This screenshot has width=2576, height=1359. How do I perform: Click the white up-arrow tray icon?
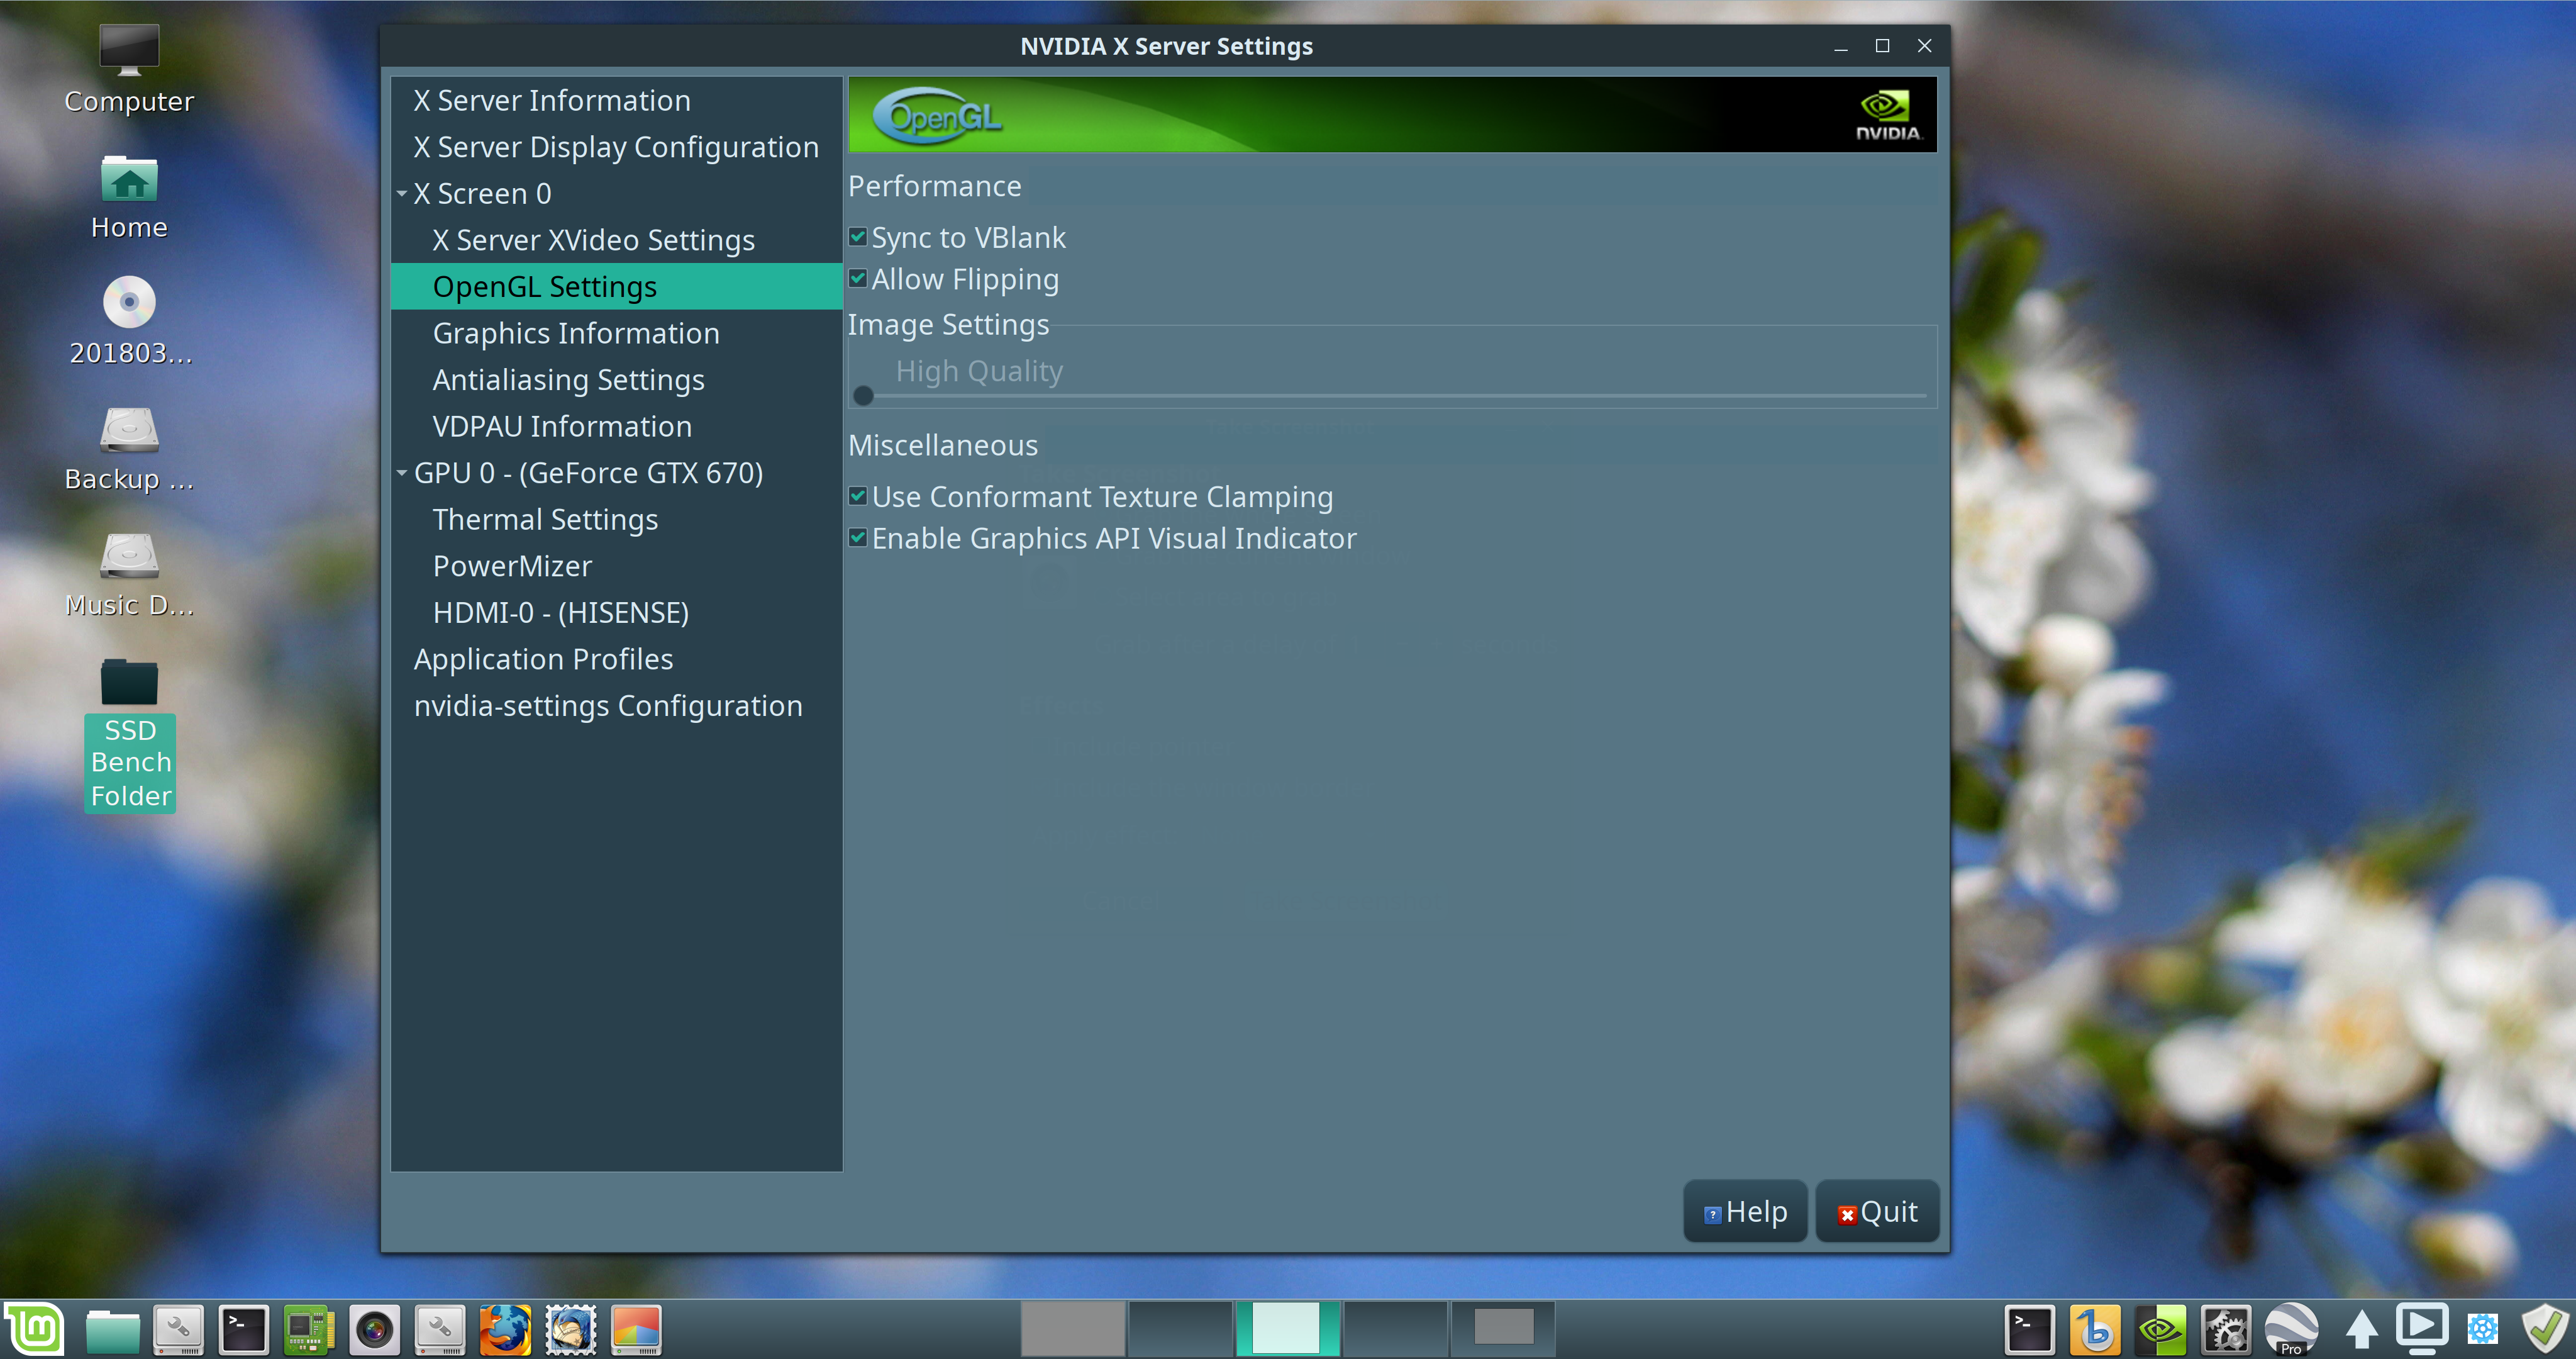[x=2362, y=1330]
